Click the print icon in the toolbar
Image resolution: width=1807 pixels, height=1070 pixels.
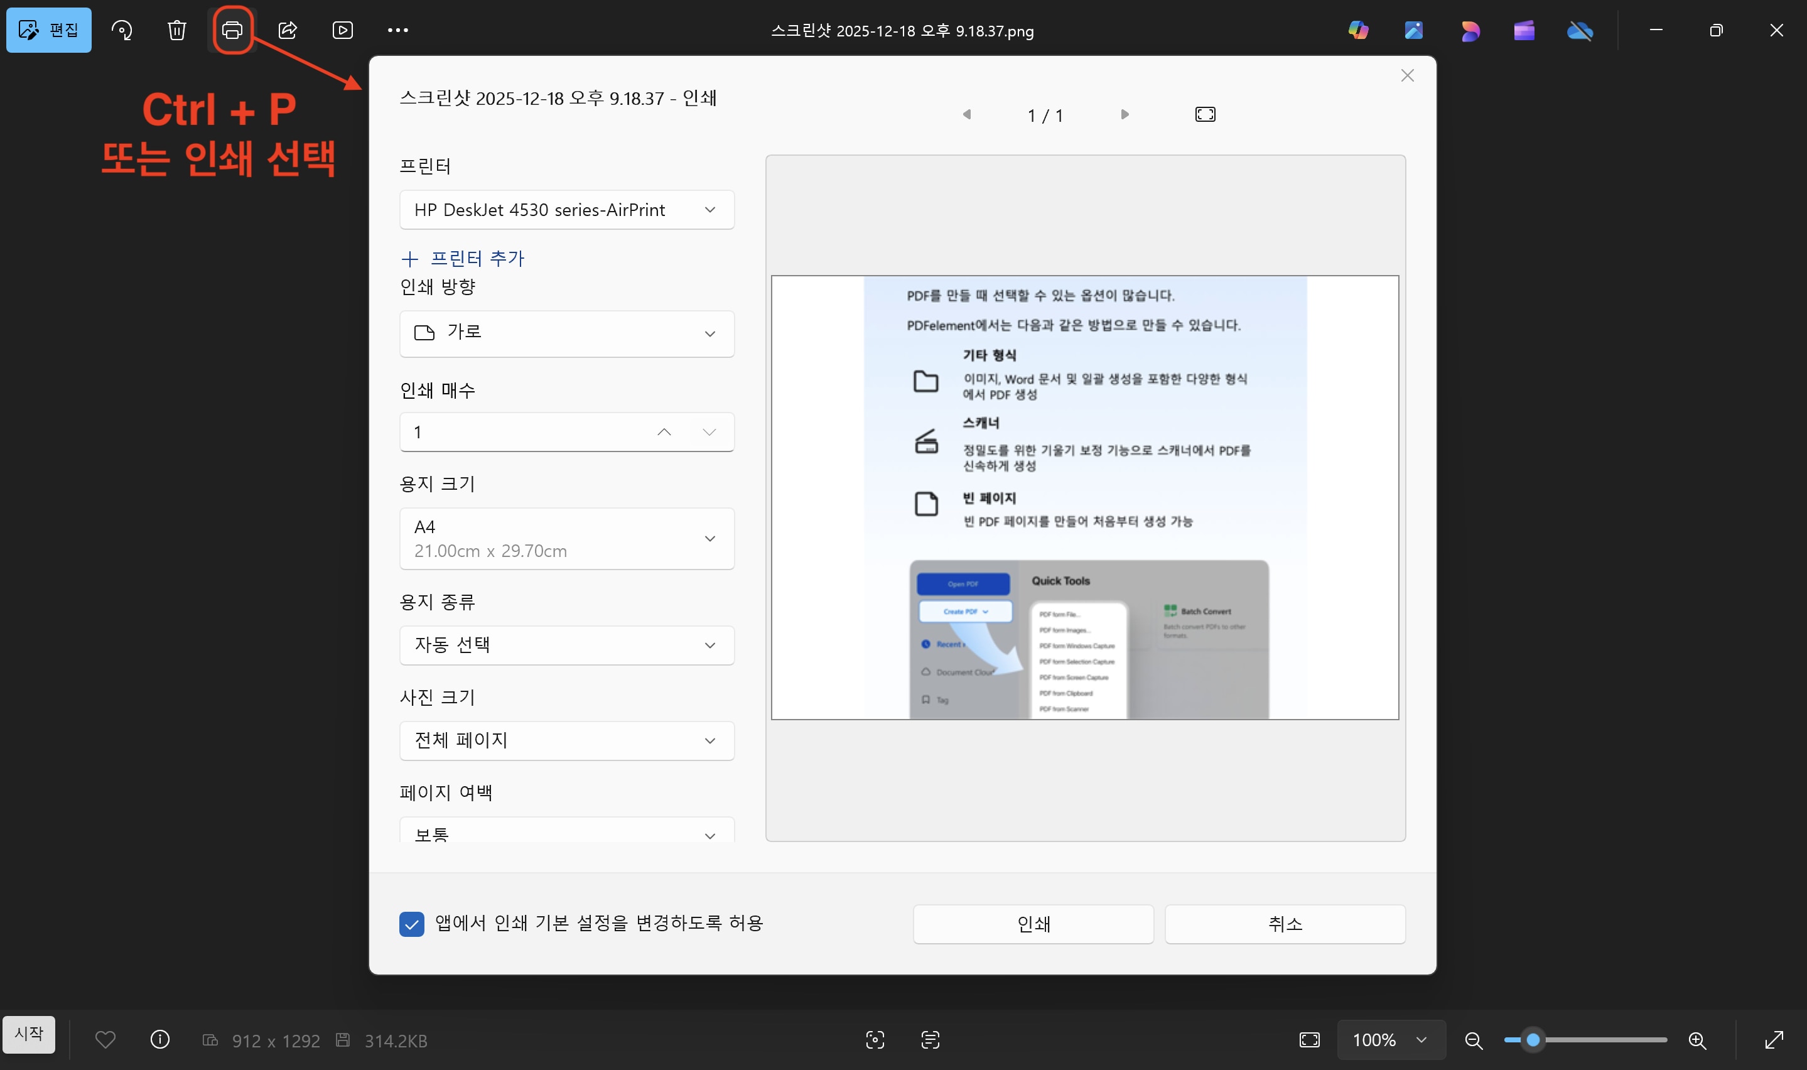point(232,30)
